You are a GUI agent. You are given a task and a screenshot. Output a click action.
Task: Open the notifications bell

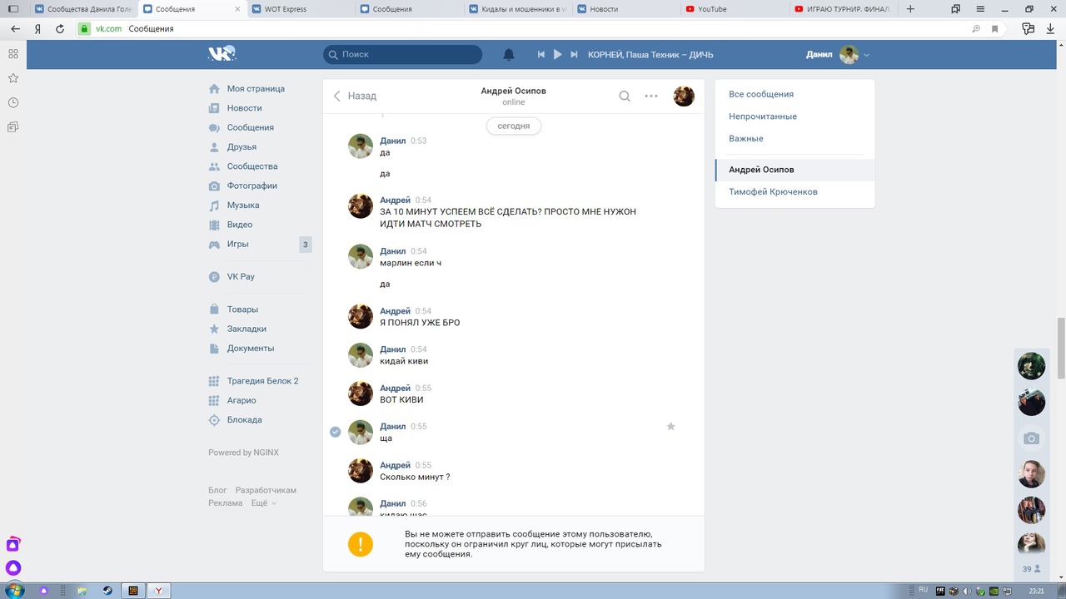509,55
